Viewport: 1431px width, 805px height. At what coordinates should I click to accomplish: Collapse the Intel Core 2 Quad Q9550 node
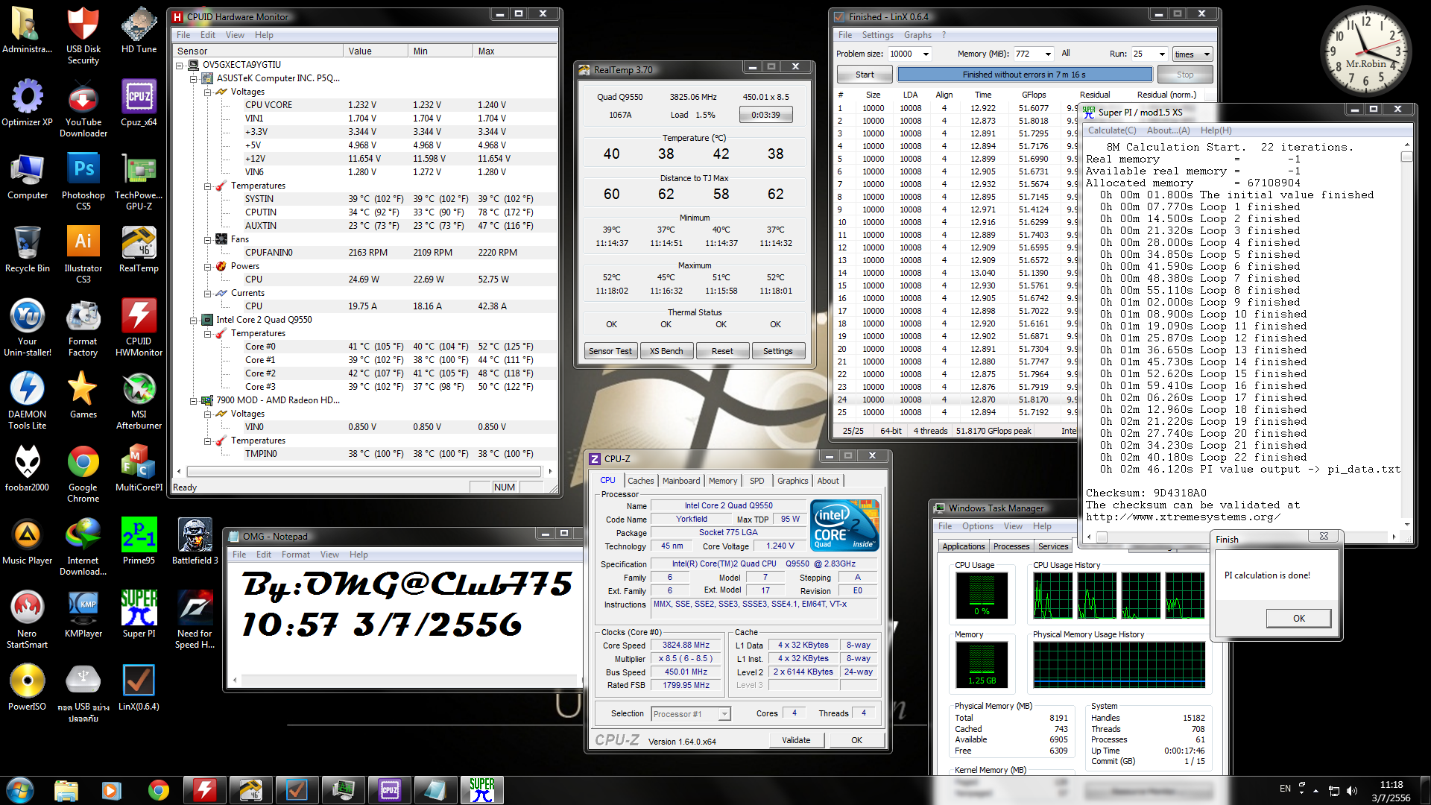tap(194, 320)
